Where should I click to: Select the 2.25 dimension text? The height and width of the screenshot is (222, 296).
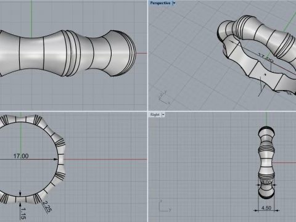point(47,207)
